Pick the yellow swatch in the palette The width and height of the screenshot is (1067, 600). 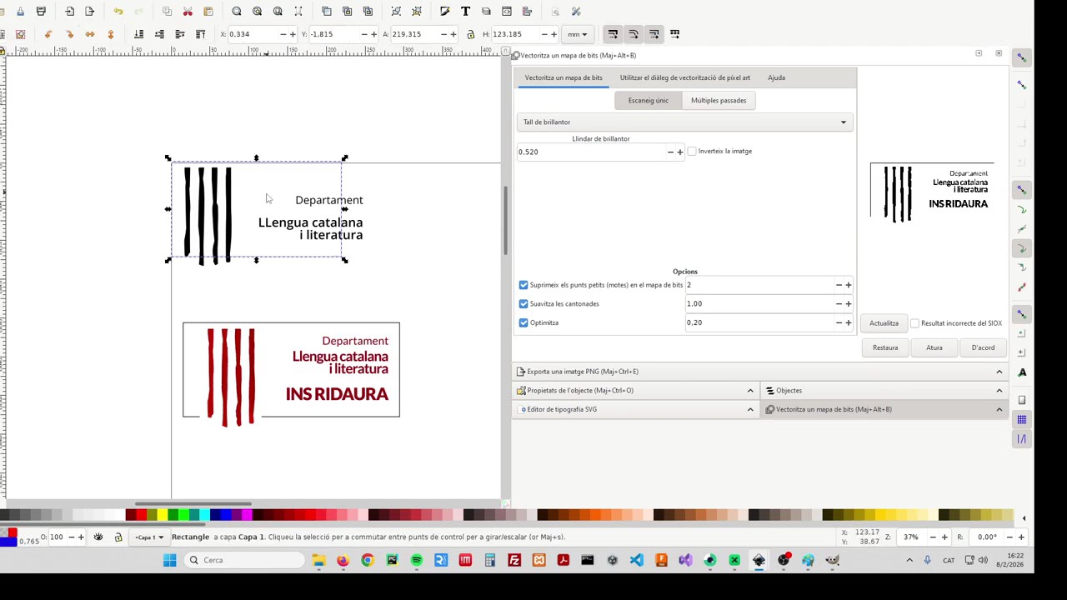163,515
